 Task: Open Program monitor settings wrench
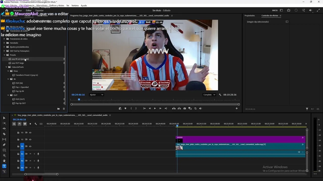[220, 95]
